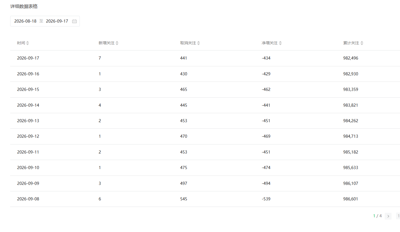Sort by 取消关注 column arrows

click(x=198, y=43)
